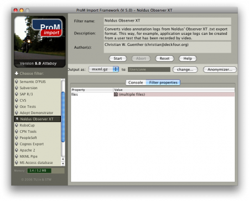Select the MS Access database filter

point(38,163)
